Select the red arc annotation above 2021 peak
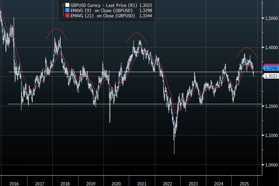This screenshot has width=279, height=186. point(137,33)
